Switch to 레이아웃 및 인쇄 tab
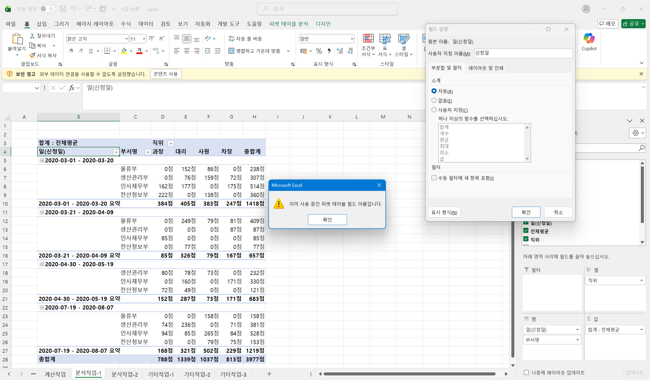The width and height of the screenshot is (650, 380). pos(486,68)
